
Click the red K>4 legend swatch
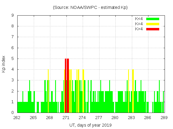click(x=153, y=29)
